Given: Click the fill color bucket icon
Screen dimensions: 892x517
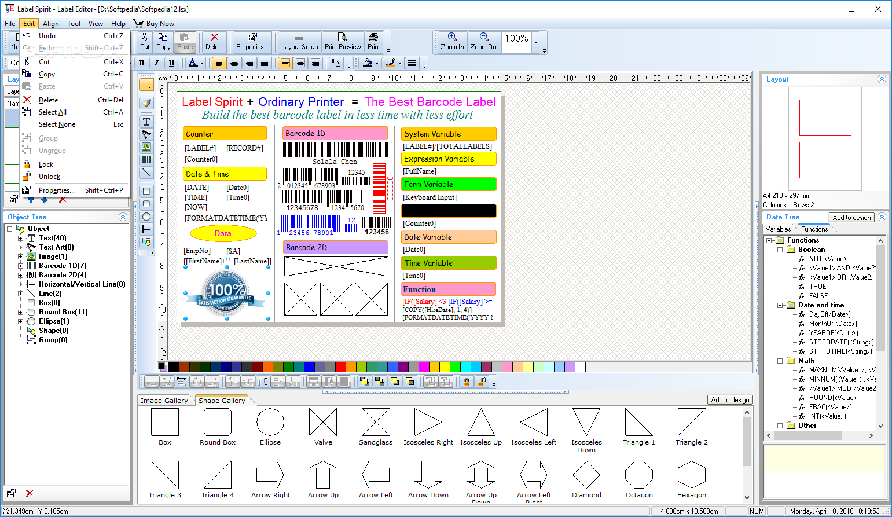Looking at the screenshot, I should 367,63.
